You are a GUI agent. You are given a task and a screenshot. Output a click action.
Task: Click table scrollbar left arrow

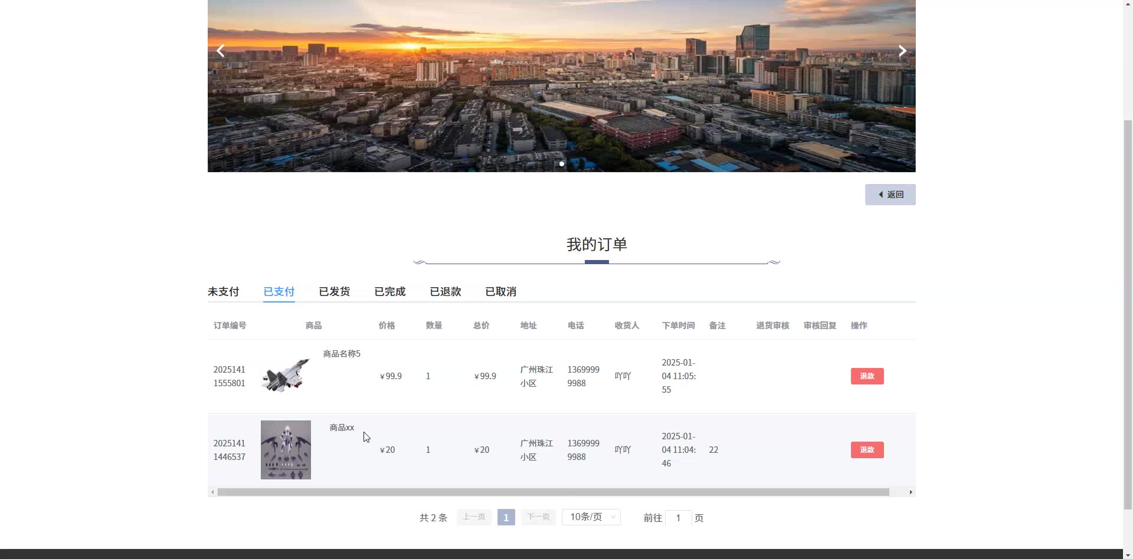pos(212,492)
